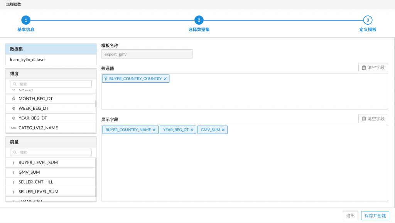
Task: Select the WEEK_BEG_DT dimension
Action: coord(34,109)
